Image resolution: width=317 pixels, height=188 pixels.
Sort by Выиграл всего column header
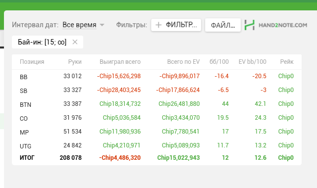click(120, 62)
